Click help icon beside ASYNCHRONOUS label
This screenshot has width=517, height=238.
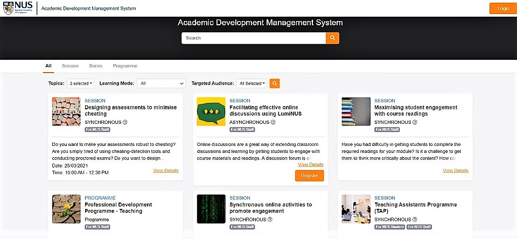coord(273,122)
